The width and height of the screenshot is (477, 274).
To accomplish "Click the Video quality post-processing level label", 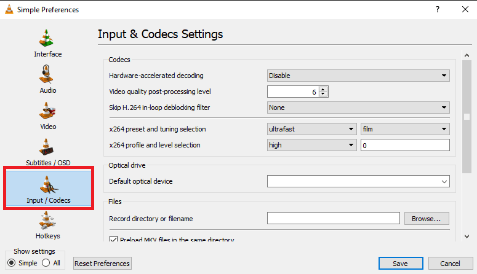I will [159, 92].
